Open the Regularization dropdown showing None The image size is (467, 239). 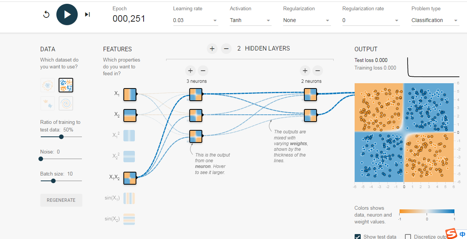pyautogui.click(x=307, y=21)
